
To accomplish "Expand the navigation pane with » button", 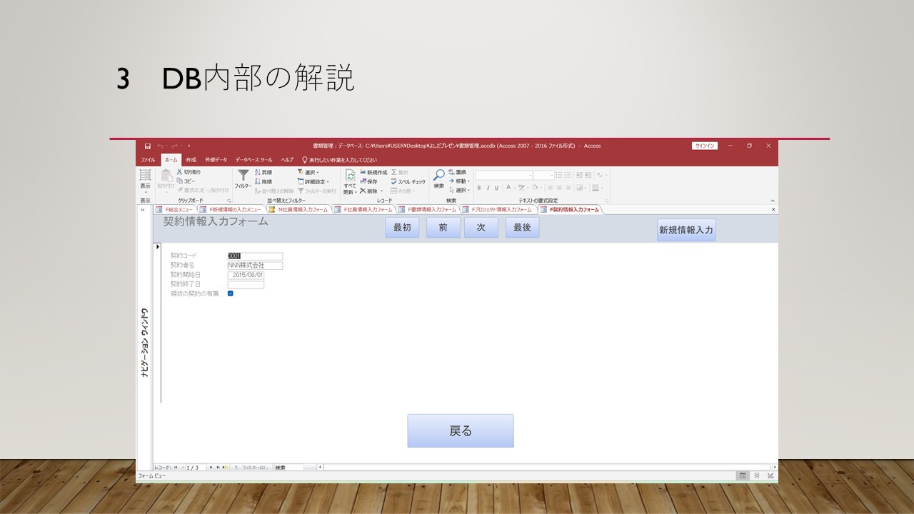I will pyautogui.click(x=142, y=210).
